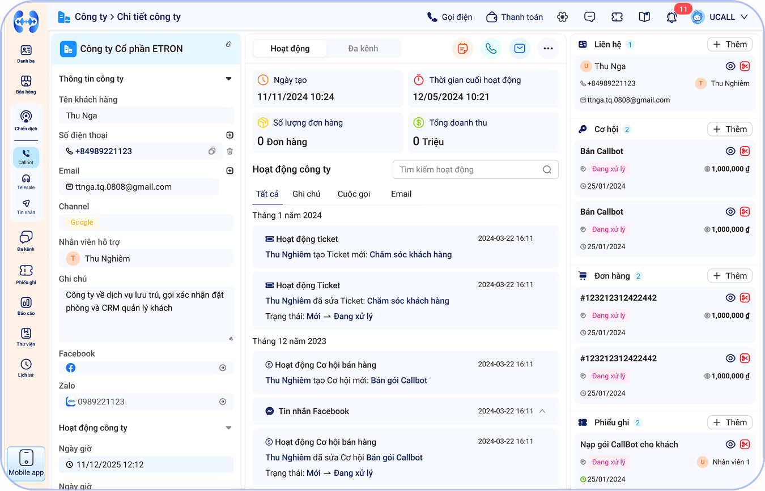
Task: Click the green phone call action icon
Action: (x=491, y=49)
